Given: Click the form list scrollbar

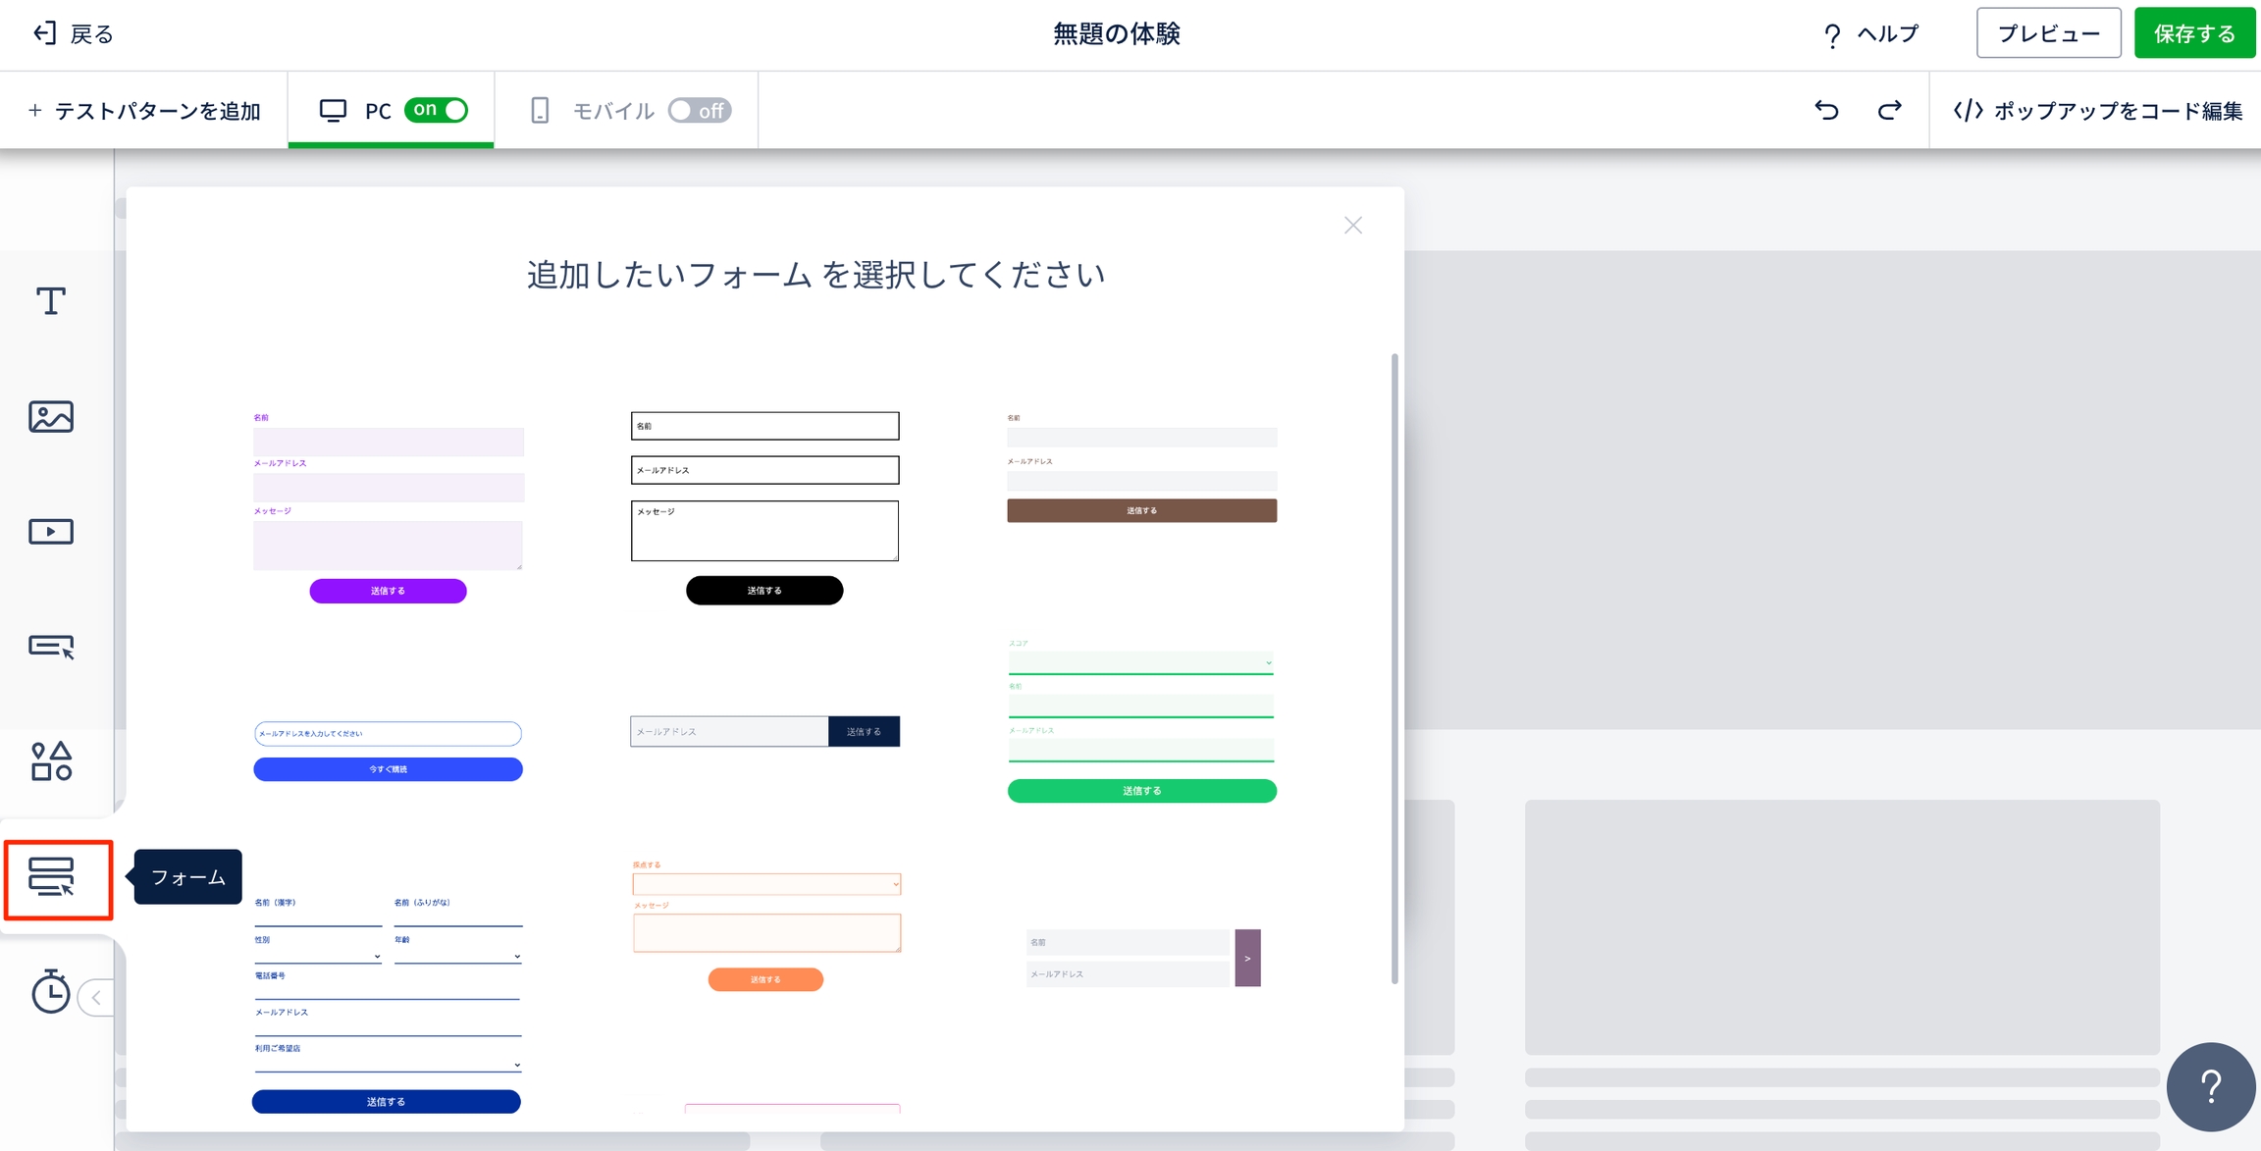Looking at the screenshot, I should click(x=1394, y=667).
